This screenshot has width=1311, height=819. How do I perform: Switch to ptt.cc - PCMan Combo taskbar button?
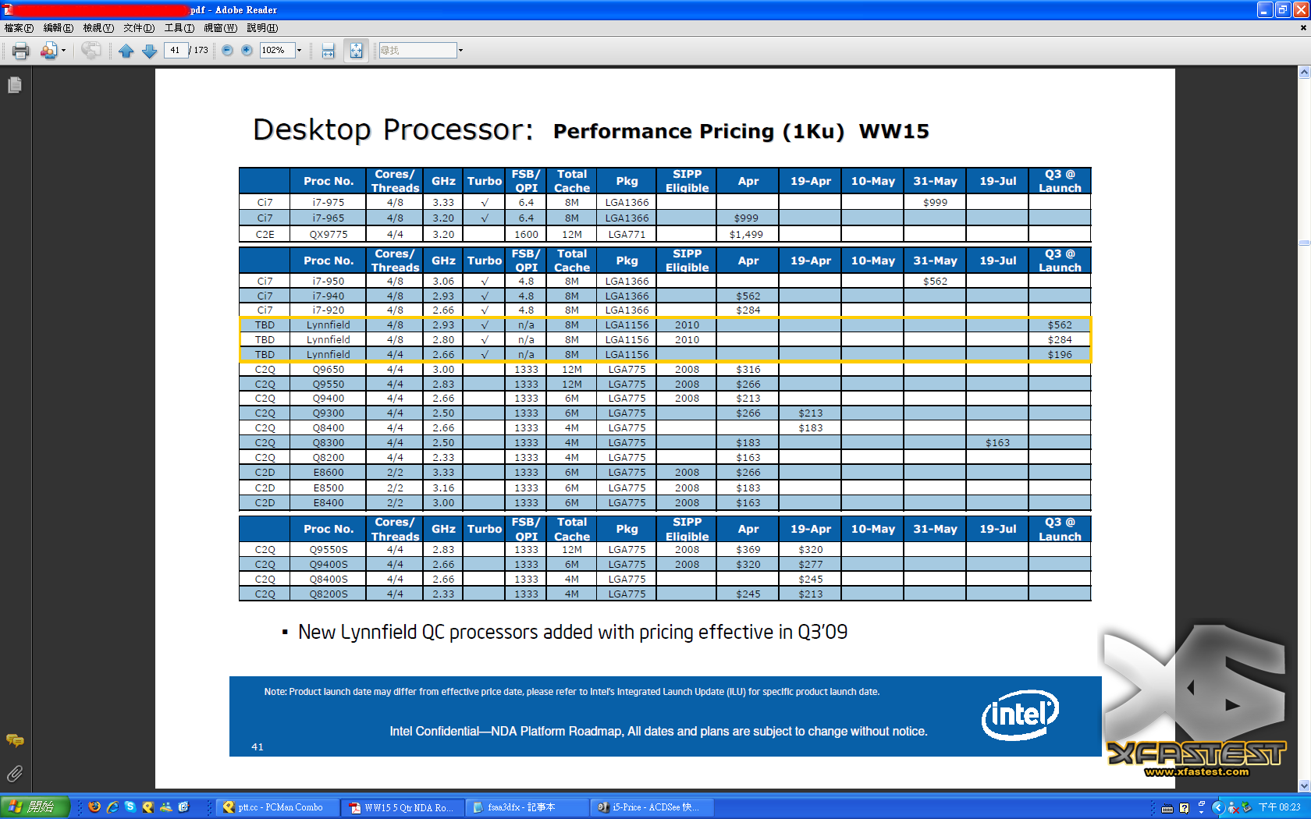[x=278, y=807]
